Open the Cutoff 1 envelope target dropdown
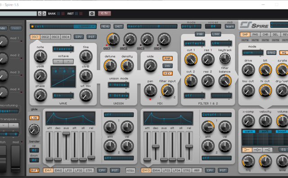 [x=216, y=115]
